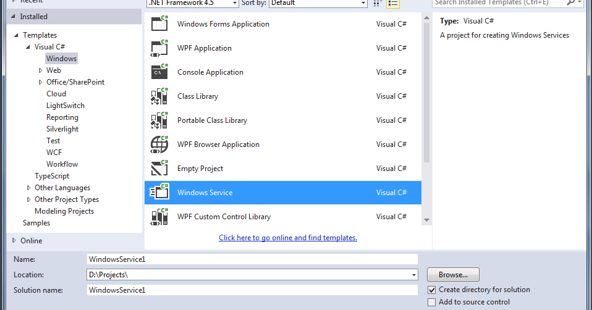Expand the Other Languages node
Screen dimensions: 592x310
coord(28,188)
